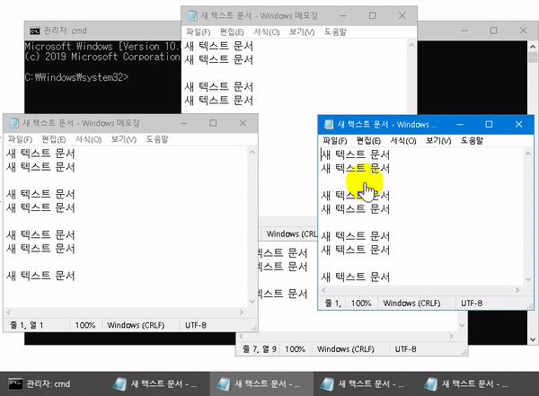Open 도움말 menu in left Notepad window
Image resolution: width=539 pixels, height=396 pixels.
[x=157, y=139]
